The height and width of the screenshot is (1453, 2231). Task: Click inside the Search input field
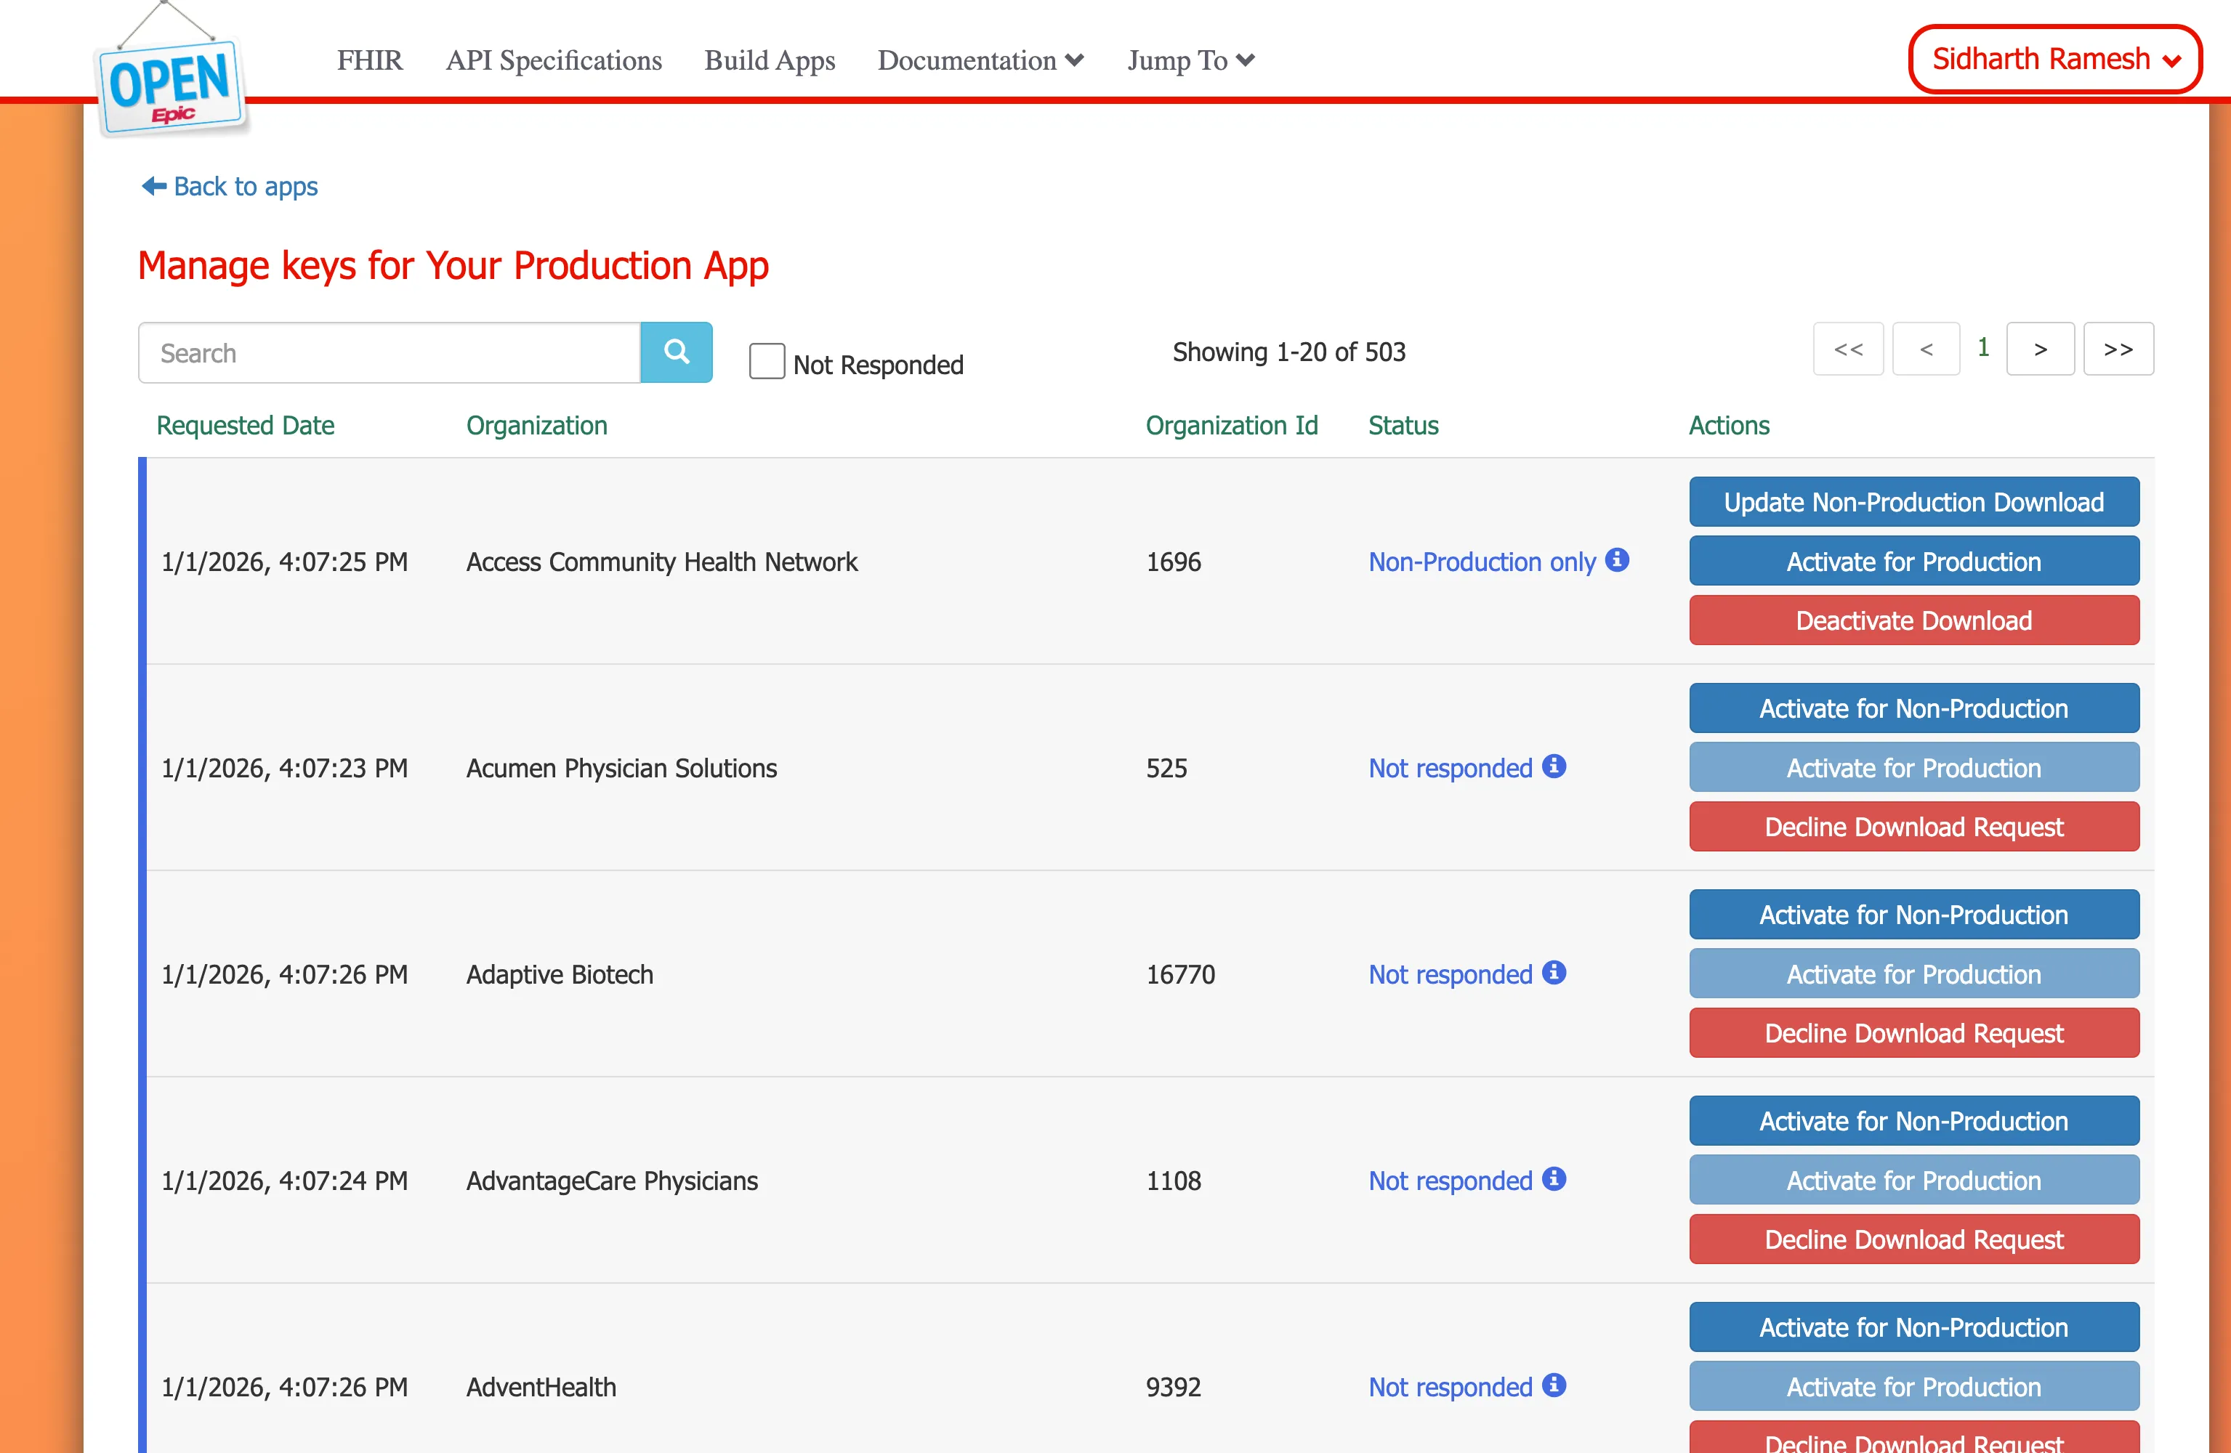coord(390,352)
